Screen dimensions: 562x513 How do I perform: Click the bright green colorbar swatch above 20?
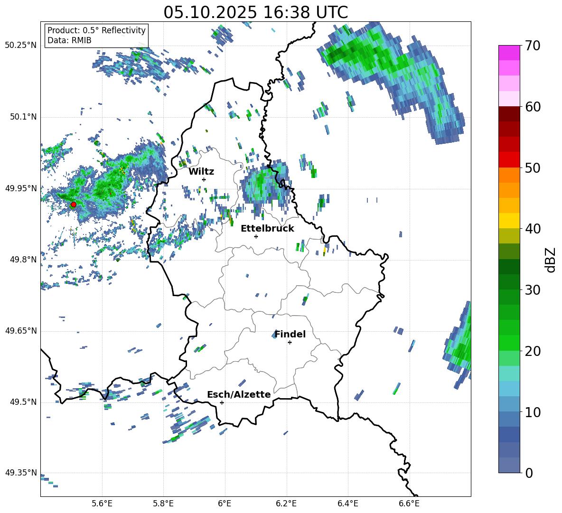pos(509,343)
